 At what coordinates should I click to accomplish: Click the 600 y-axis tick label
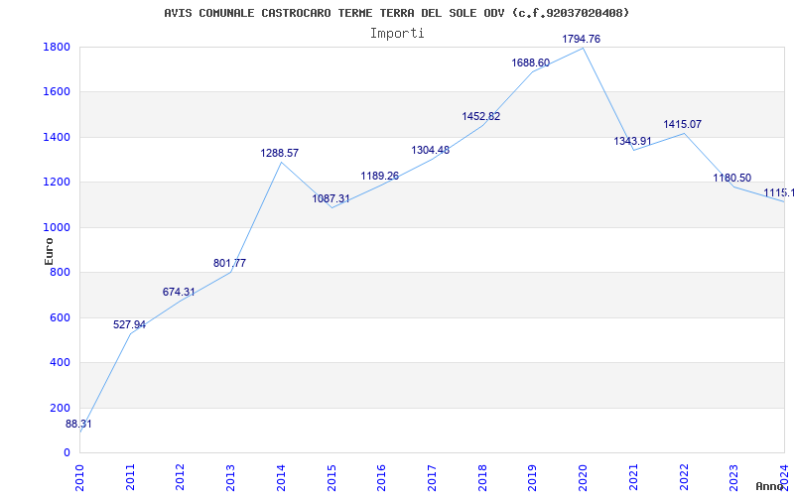pos(60,317)
